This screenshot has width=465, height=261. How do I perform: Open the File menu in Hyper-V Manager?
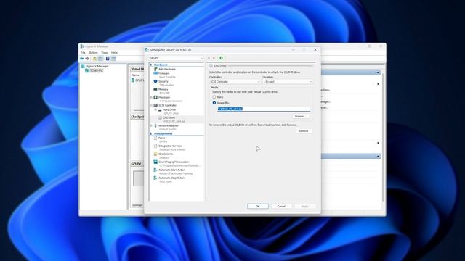pos(83,53)
